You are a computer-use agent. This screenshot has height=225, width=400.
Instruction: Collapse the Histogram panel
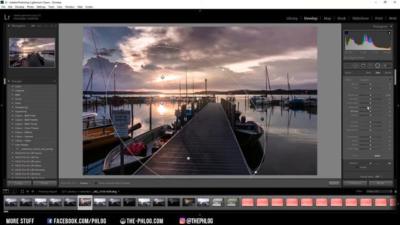(391, 26)
